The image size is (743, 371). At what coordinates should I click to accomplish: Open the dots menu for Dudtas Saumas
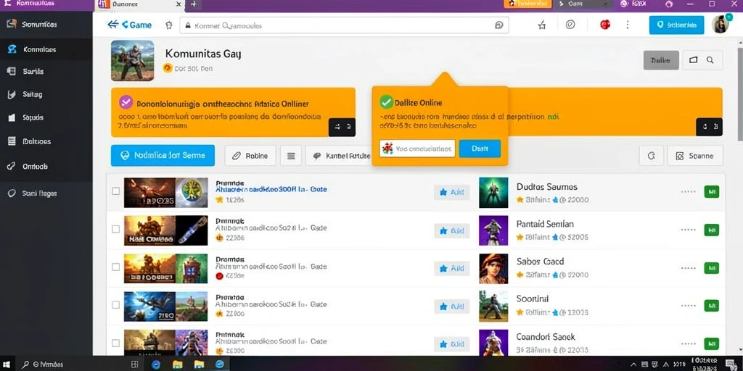point(688,191)
